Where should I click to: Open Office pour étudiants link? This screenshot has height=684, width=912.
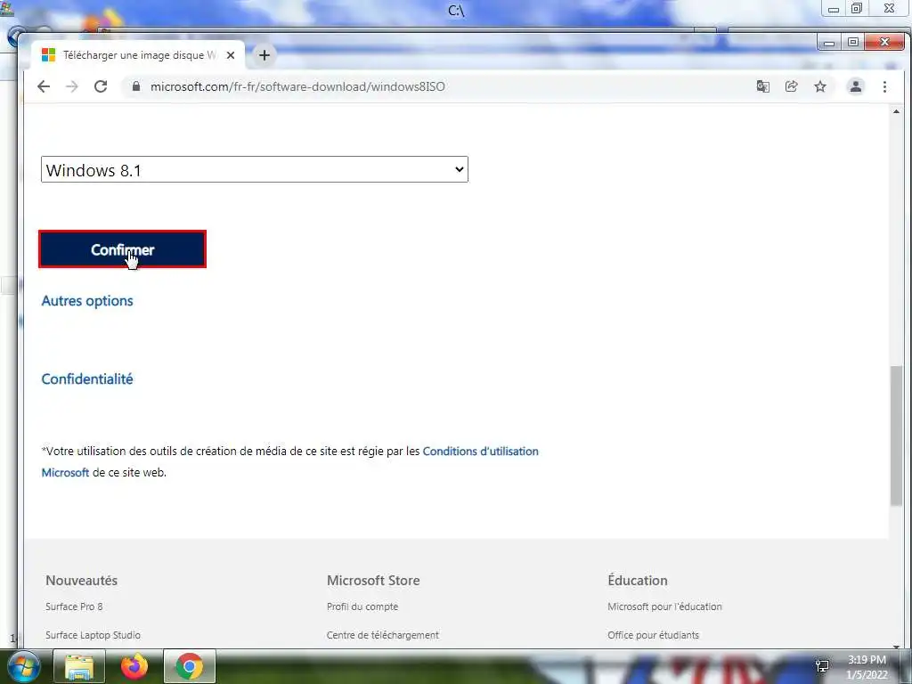[x=653, y=635]
